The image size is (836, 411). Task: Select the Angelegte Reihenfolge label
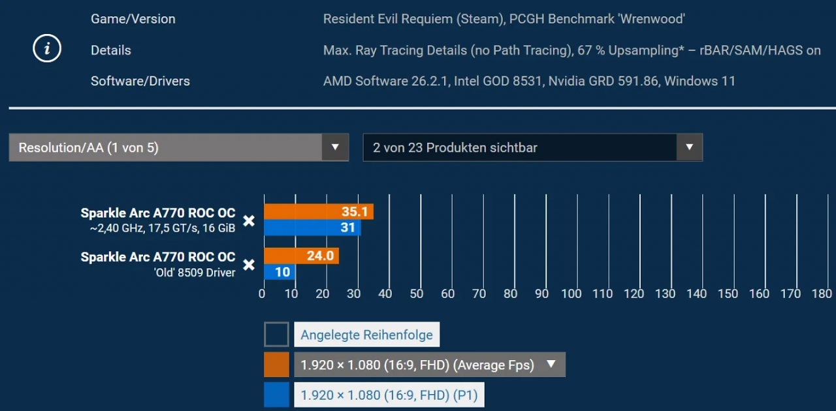[367, 335]
